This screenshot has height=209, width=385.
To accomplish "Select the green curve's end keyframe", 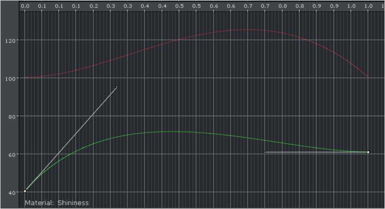I will (368, 152).
